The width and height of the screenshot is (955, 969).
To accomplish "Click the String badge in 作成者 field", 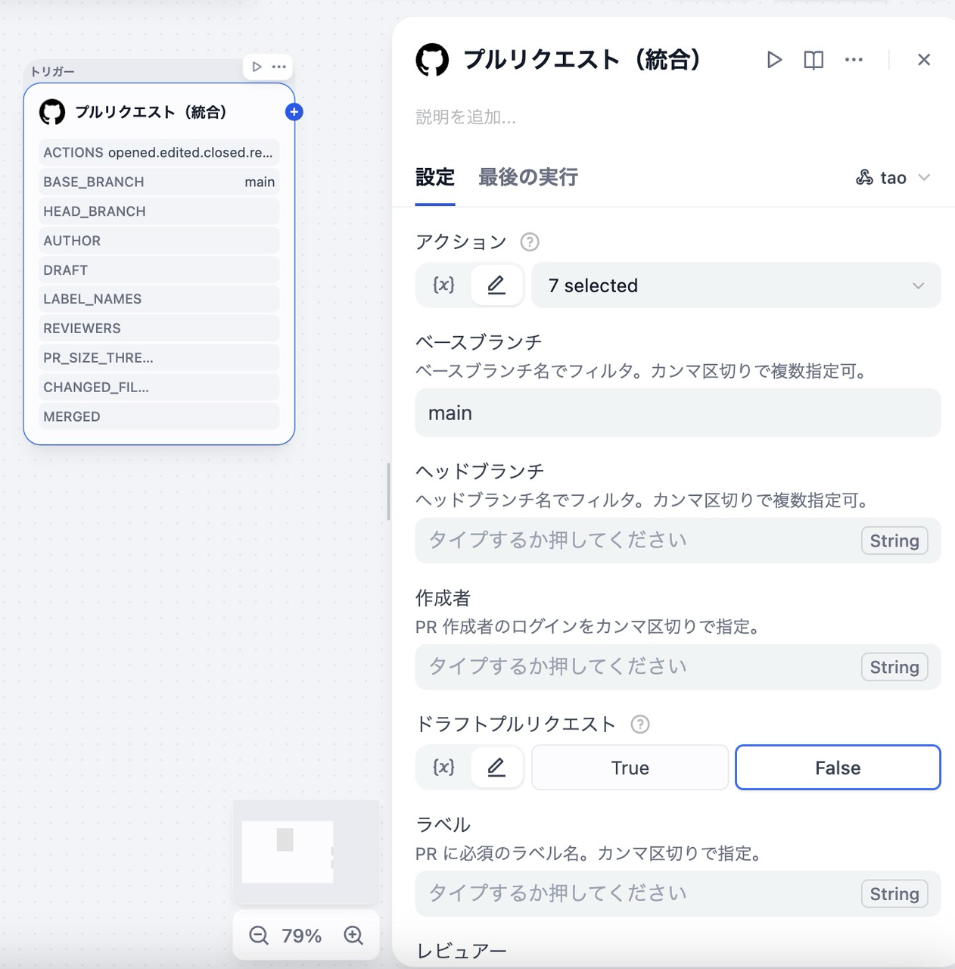I will tap(894, 667).
